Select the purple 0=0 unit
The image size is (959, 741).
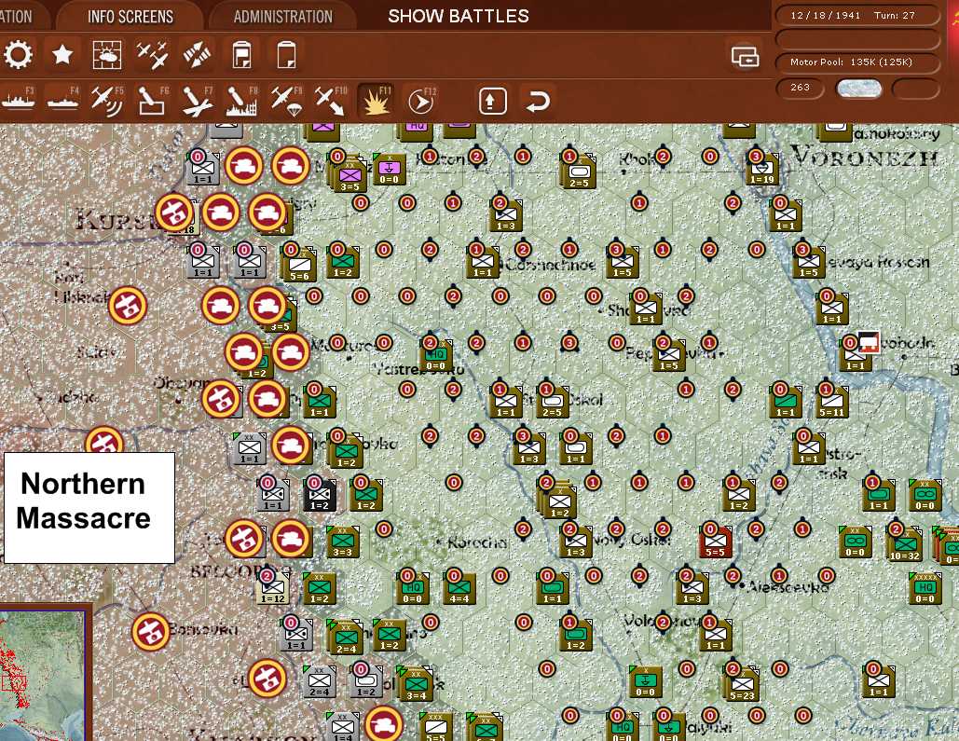(x=389, y=170)
